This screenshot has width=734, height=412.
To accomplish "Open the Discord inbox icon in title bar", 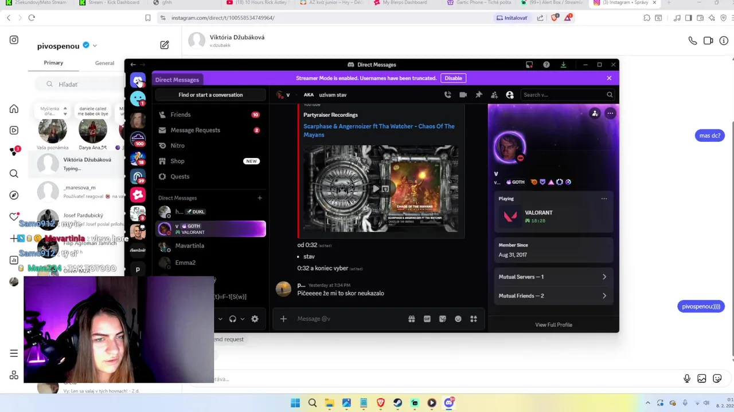I will coord(529,65).
